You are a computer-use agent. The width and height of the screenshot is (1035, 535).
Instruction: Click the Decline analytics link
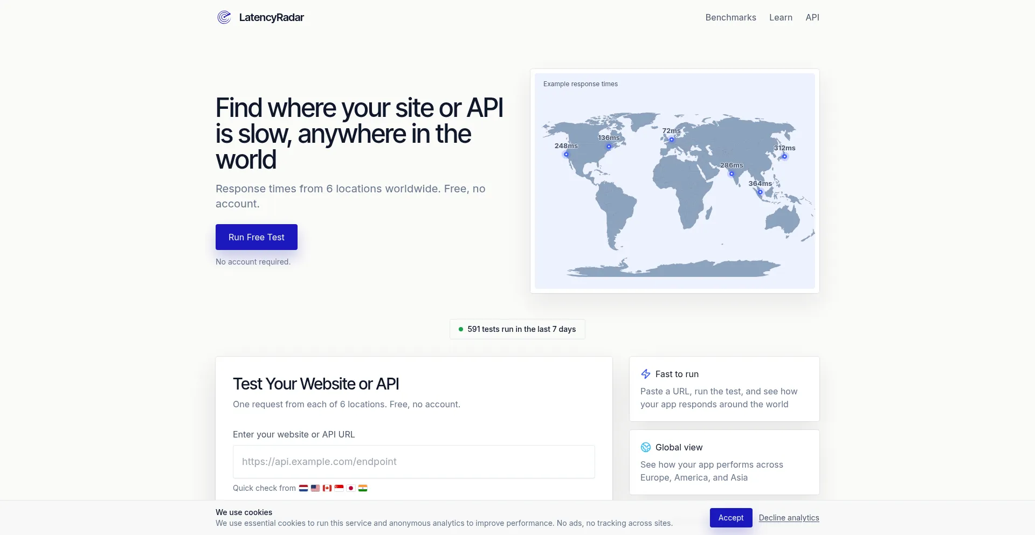[789, 518]
